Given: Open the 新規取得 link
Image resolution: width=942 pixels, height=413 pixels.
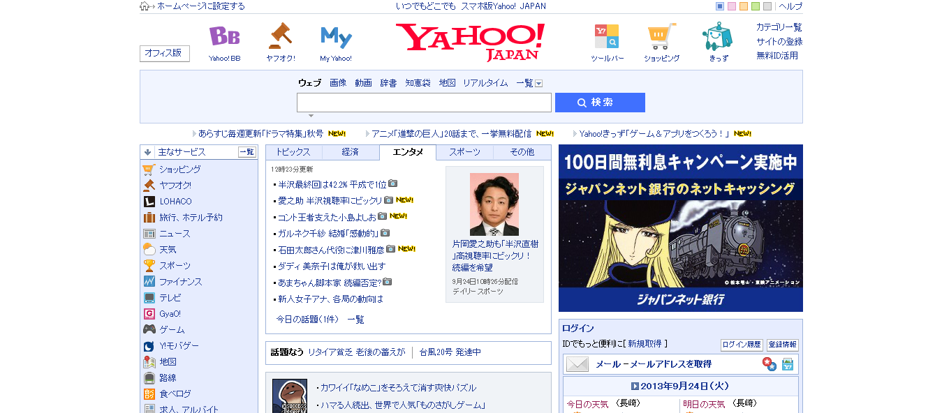Looking at the screenshot, I should click(x=645, y=344).
